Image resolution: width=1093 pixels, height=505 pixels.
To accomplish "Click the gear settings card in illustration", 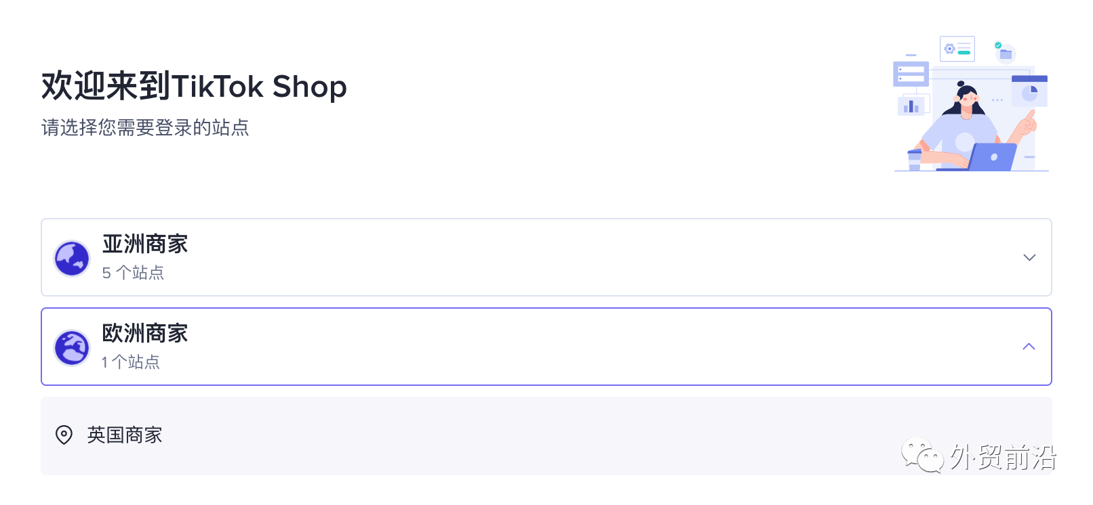I will (x=957, y=49).
